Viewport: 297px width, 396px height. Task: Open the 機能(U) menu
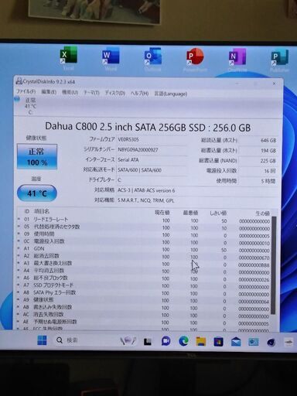point(70,92)
